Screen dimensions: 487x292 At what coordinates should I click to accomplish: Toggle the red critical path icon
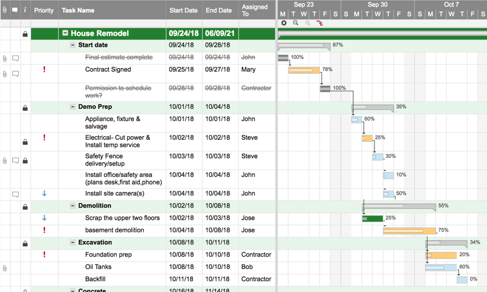point(320,23)
